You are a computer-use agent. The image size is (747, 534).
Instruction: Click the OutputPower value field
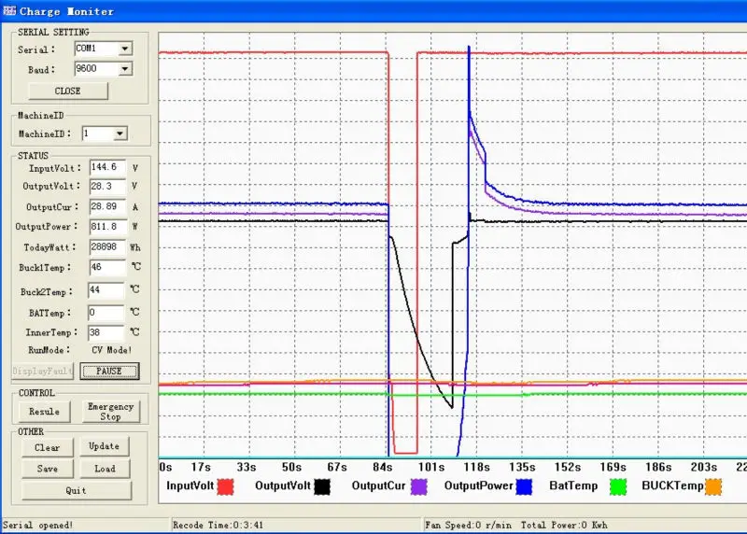(107, 227)
